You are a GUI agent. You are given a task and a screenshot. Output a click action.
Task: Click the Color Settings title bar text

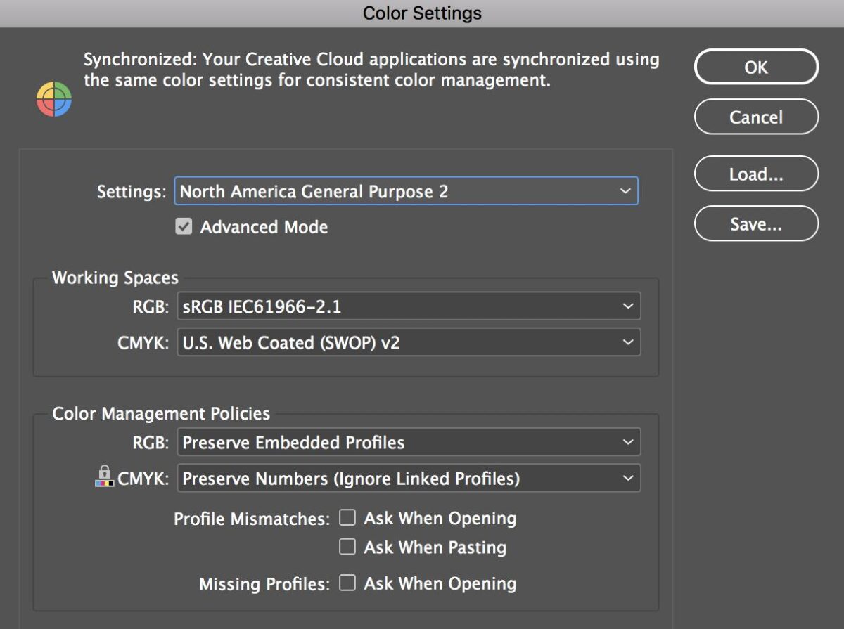coord(422,13)
